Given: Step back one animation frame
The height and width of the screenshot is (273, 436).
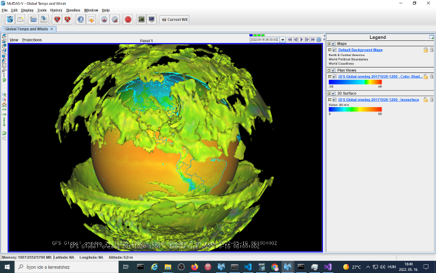Looking at the screenshot, I should coord(295,40).
